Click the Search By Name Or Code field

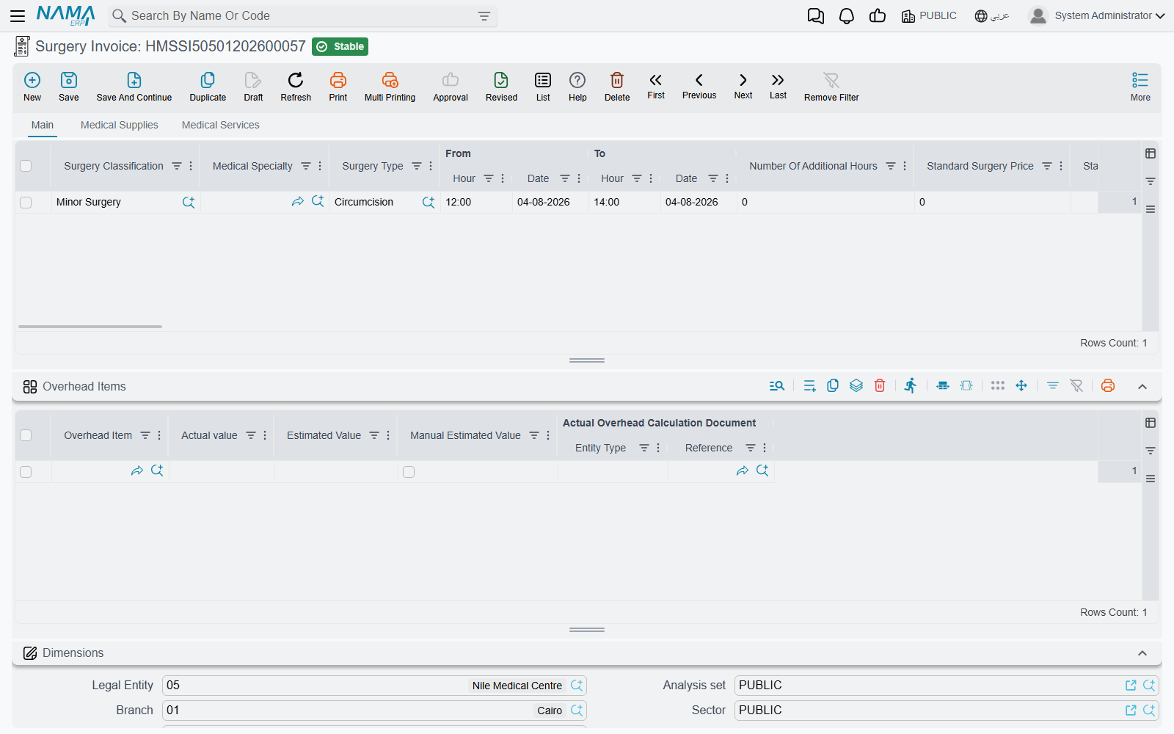click(303, 16)
